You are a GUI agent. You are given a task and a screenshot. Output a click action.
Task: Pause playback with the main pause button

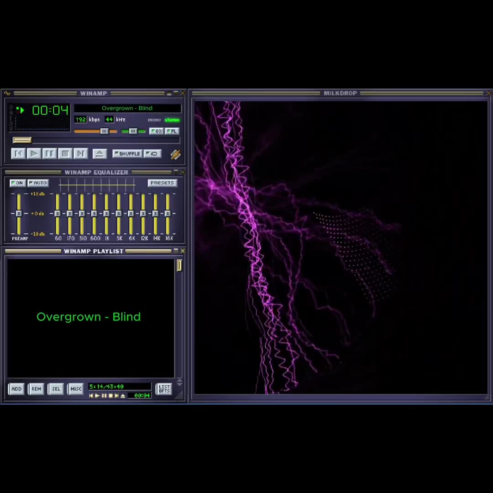49,154
